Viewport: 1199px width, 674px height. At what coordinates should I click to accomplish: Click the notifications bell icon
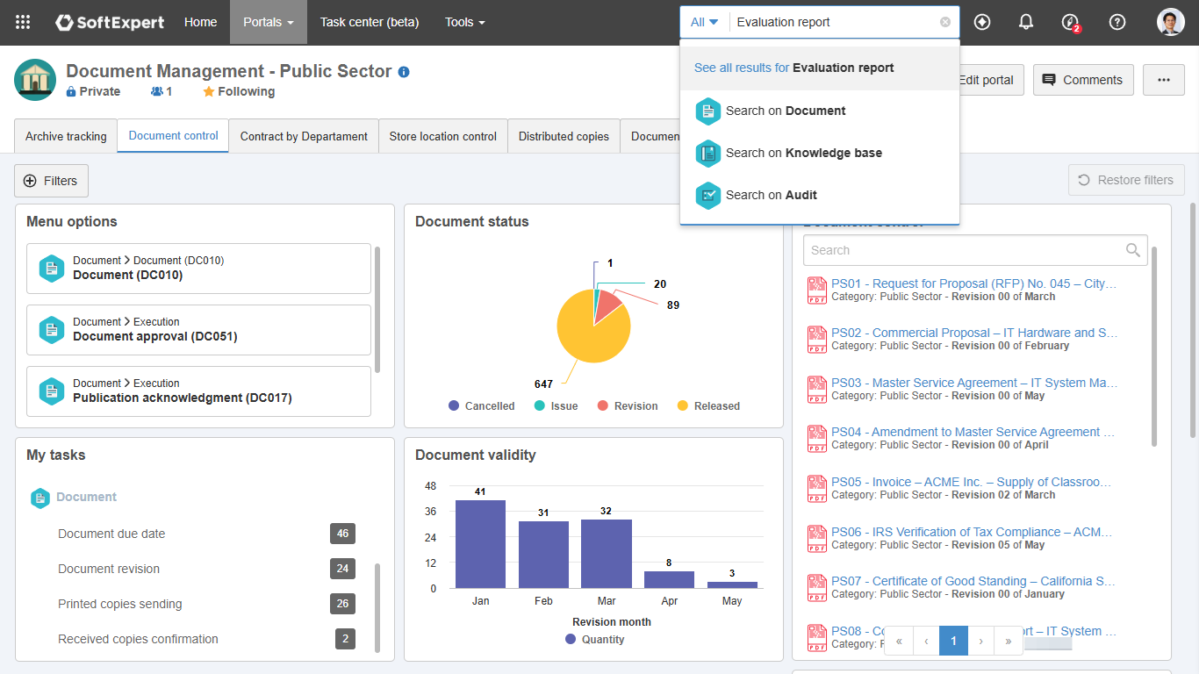pyautogui.click(x=1025, y=22)
